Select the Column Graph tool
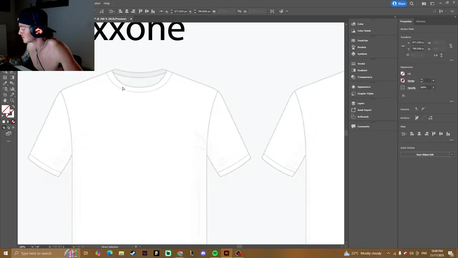The image size is (458, 258). pyautogui.click(x=12, y=89)
